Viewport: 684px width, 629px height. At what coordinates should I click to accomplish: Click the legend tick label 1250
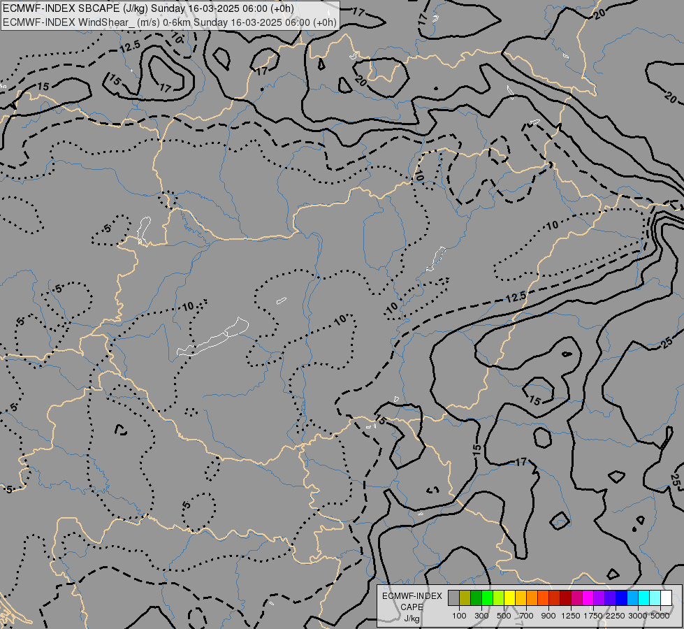click(571, 616)
